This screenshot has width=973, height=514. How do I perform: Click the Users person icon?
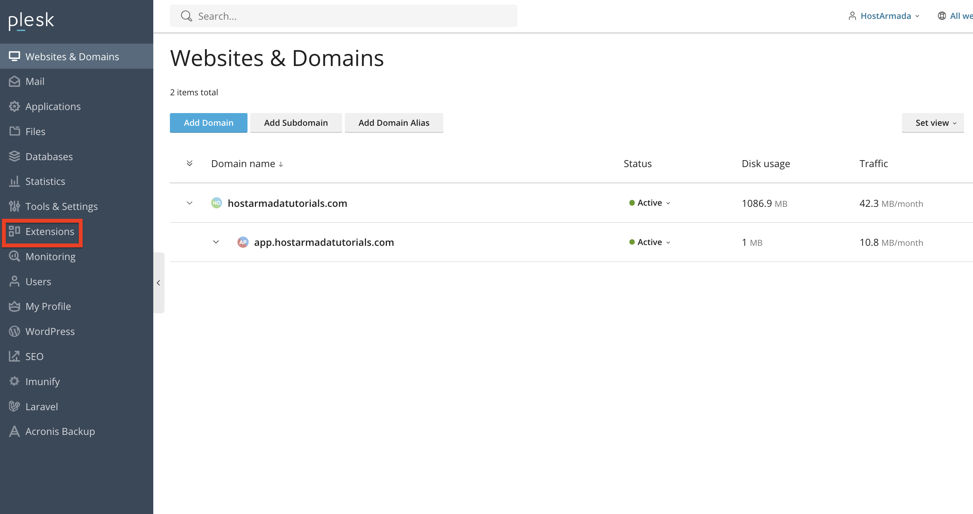point(14,281)
